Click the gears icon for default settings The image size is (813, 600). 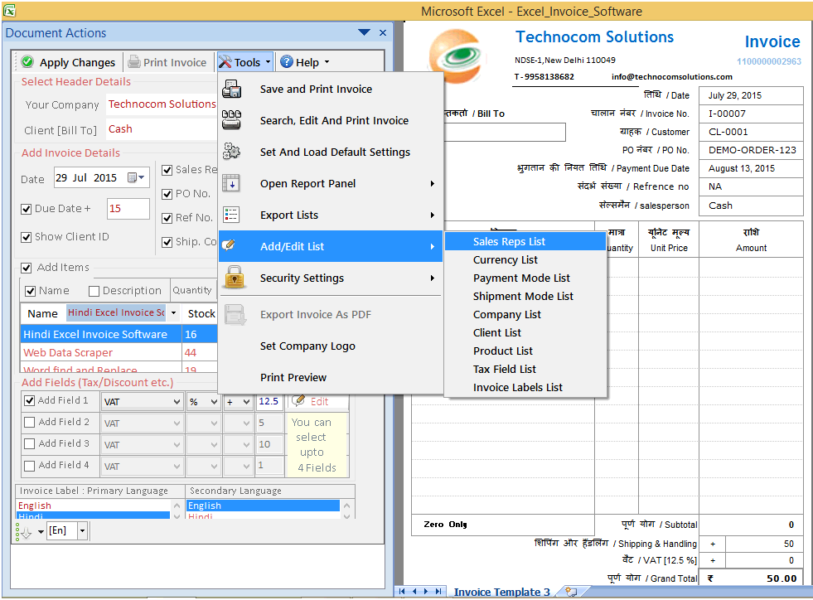coord(231,152)
